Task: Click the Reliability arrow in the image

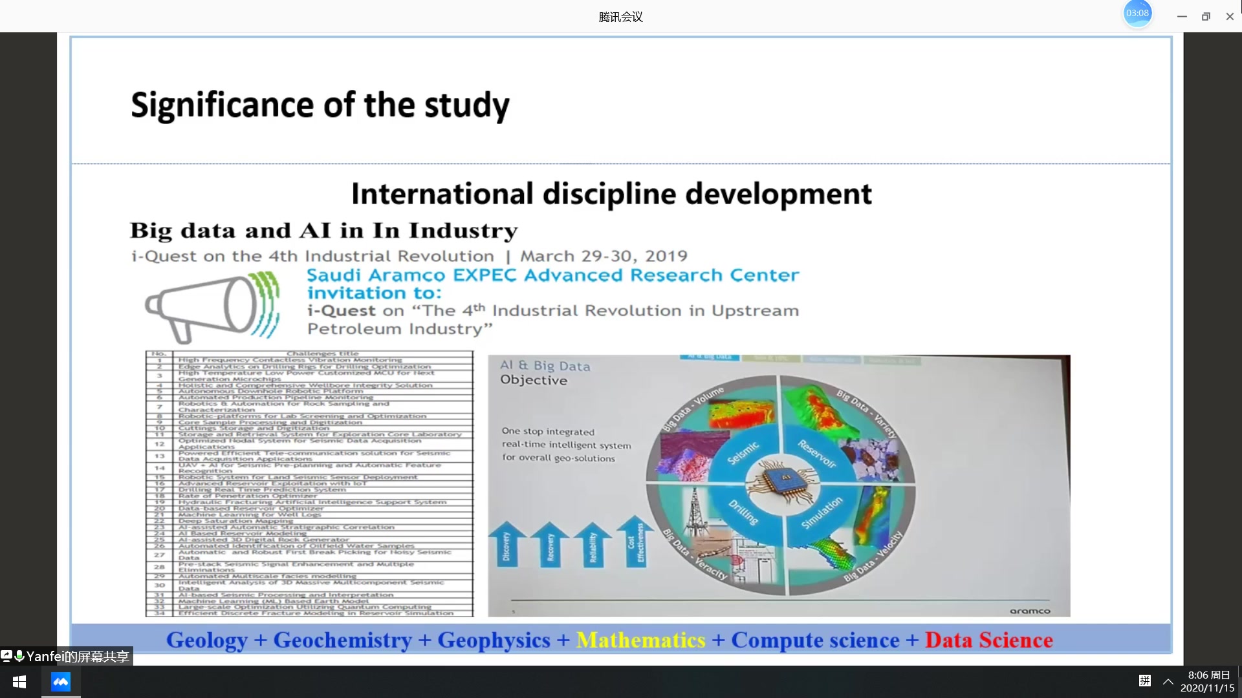Action: (x=593, y=544)
